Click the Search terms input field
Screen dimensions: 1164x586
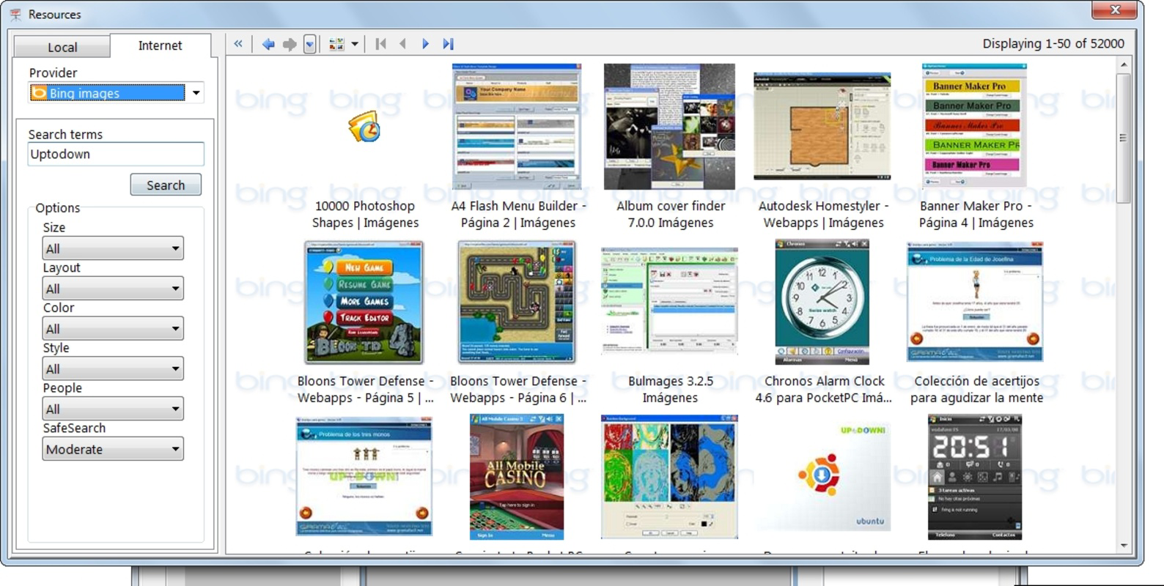[x=116, y=154]
